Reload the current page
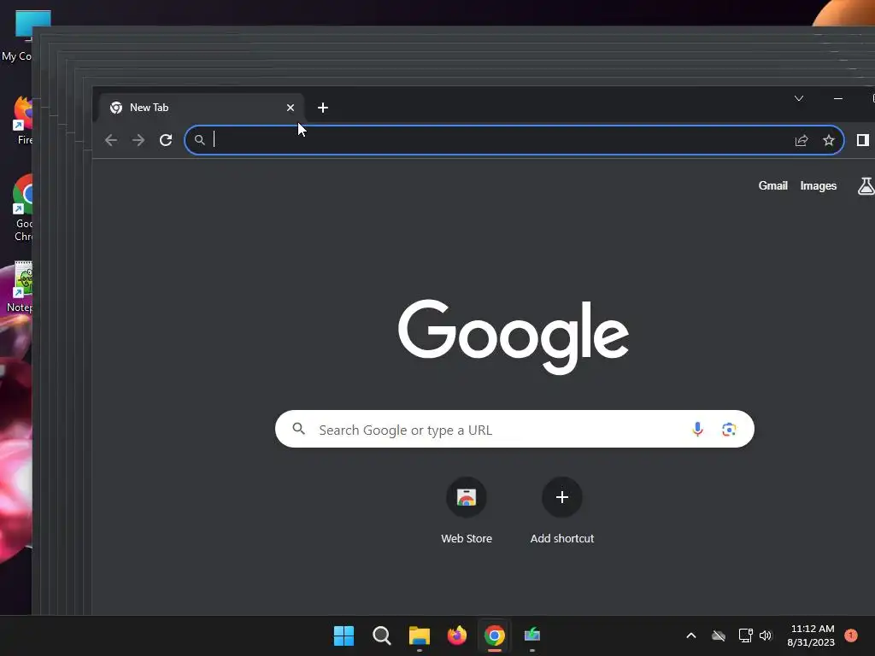875x656 pixels. pyautogui.click(x=166, y=140)
